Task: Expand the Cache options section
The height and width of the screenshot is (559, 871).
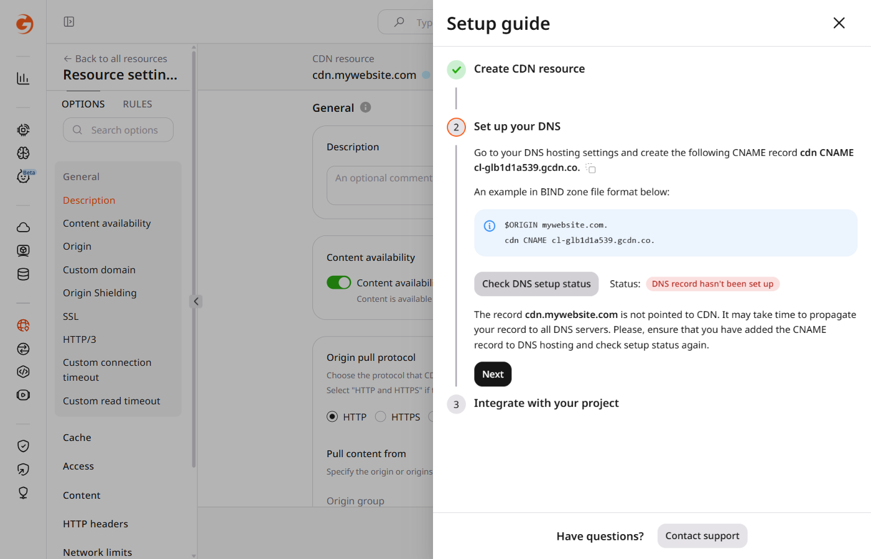Action: point(77,437)
